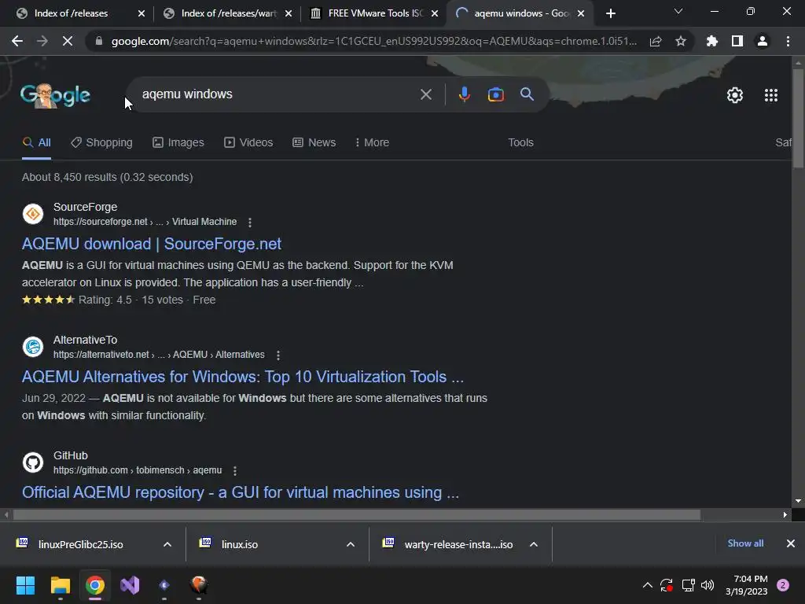
Task: Click the Tools button under search
Action: point(520,142)
